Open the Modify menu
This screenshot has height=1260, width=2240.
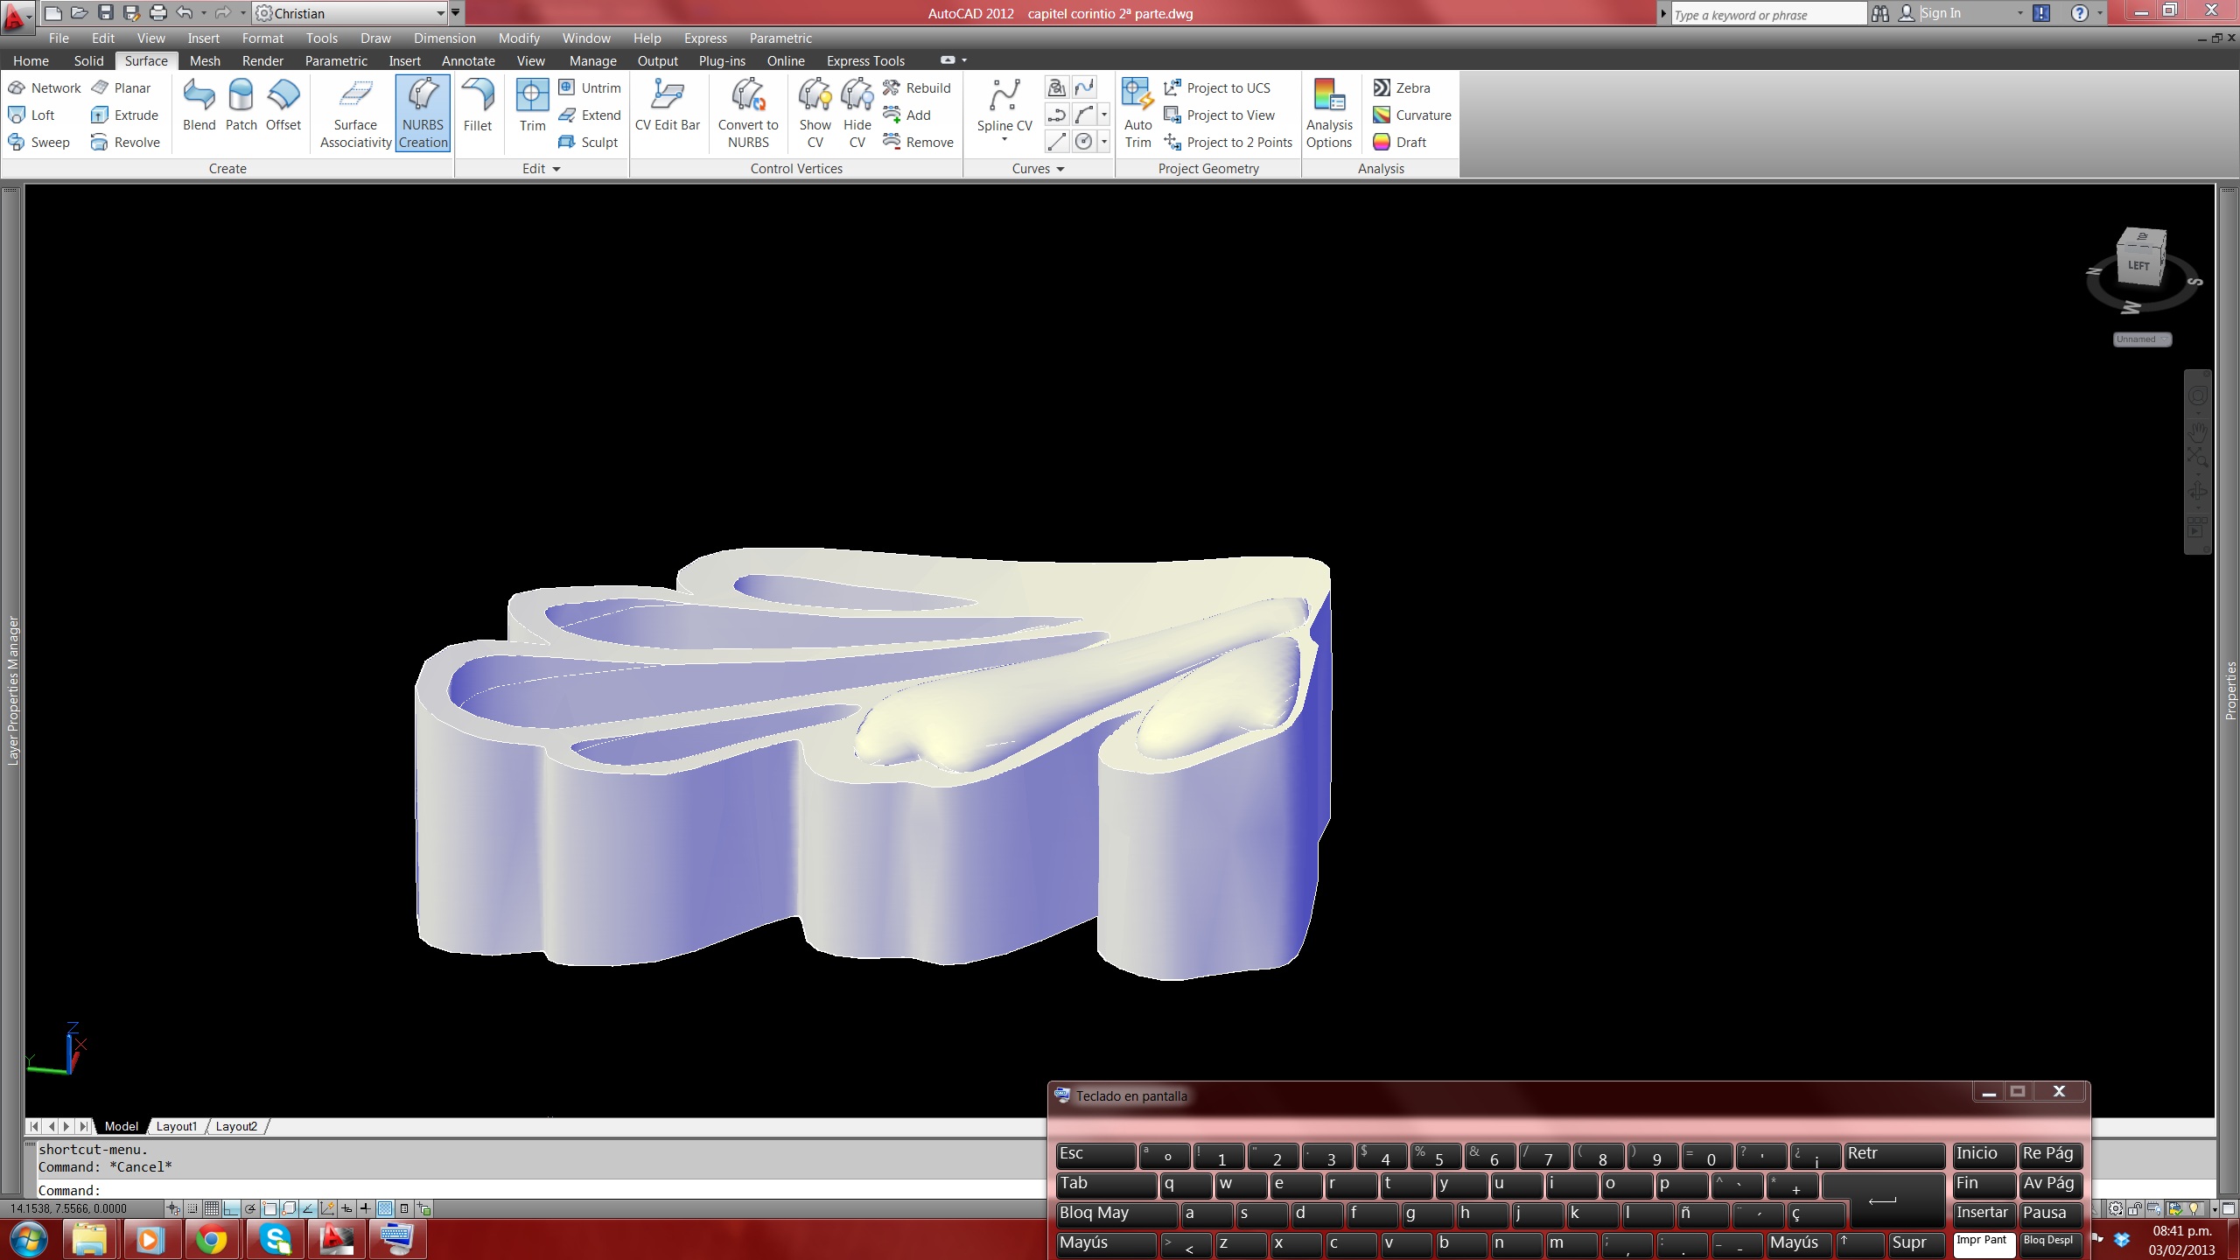point(518,38)
